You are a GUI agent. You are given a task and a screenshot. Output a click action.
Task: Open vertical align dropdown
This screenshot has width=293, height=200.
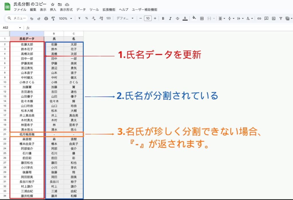click(231, 18)
